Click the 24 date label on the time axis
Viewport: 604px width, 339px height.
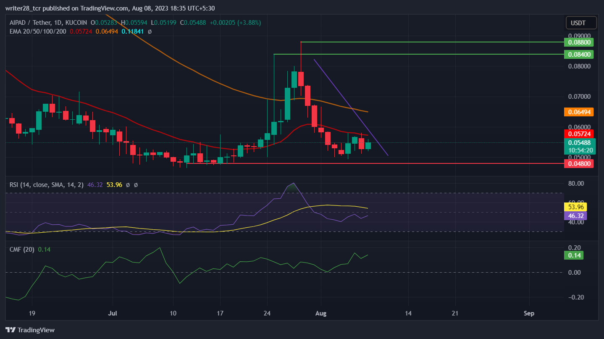tap(267, 313)
